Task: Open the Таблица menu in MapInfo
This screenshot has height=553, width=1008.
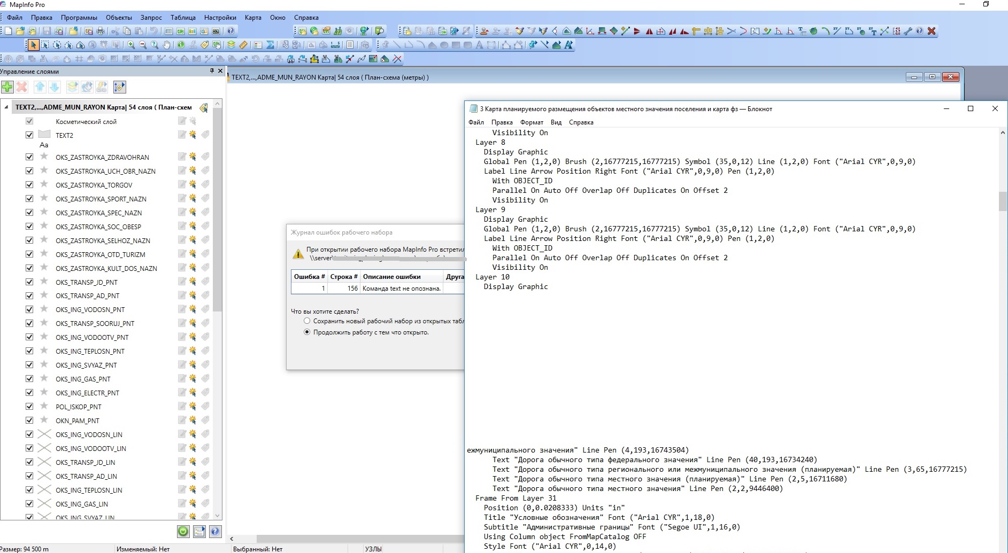Action: [183, 18]
